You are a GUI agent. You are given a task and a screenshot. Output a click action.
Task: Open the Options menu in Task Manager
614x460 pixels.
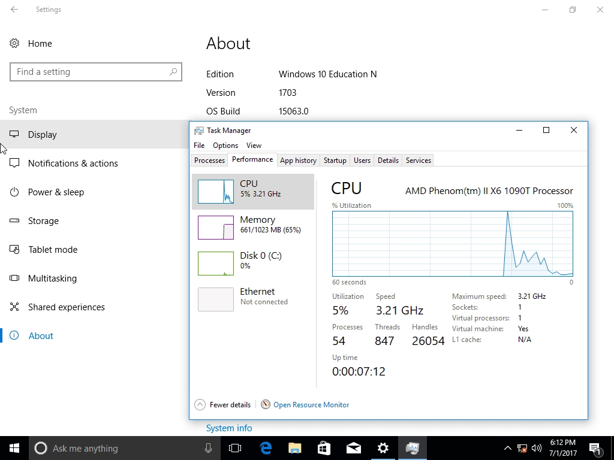tap(225, 146)
